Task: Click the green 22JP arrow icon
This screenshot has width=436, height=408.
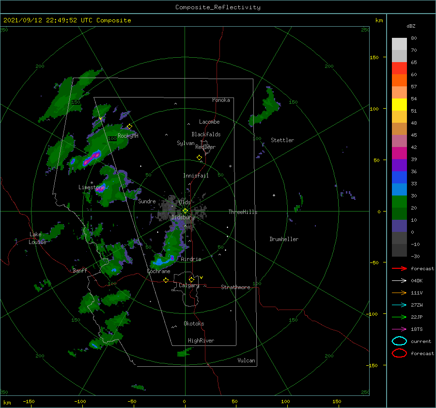Action: coord(399,317)
